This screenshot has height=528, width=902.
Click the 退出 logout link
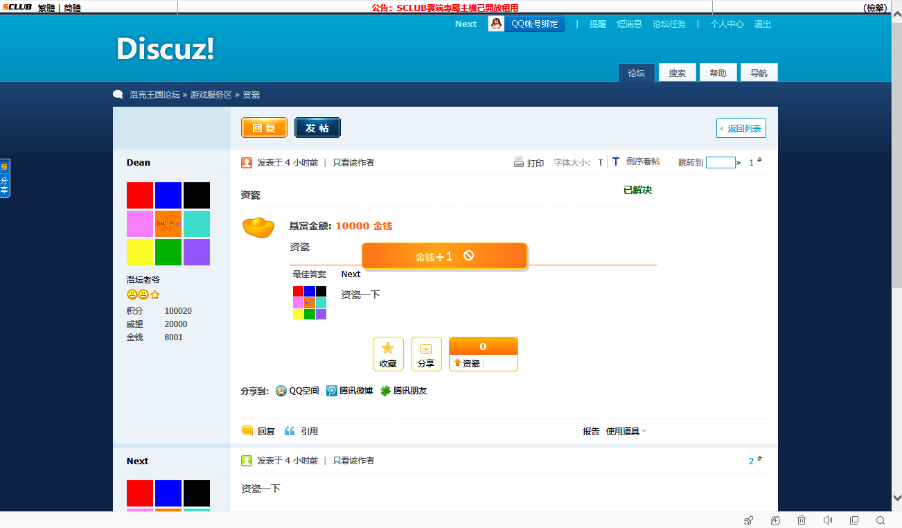point(763,24)
